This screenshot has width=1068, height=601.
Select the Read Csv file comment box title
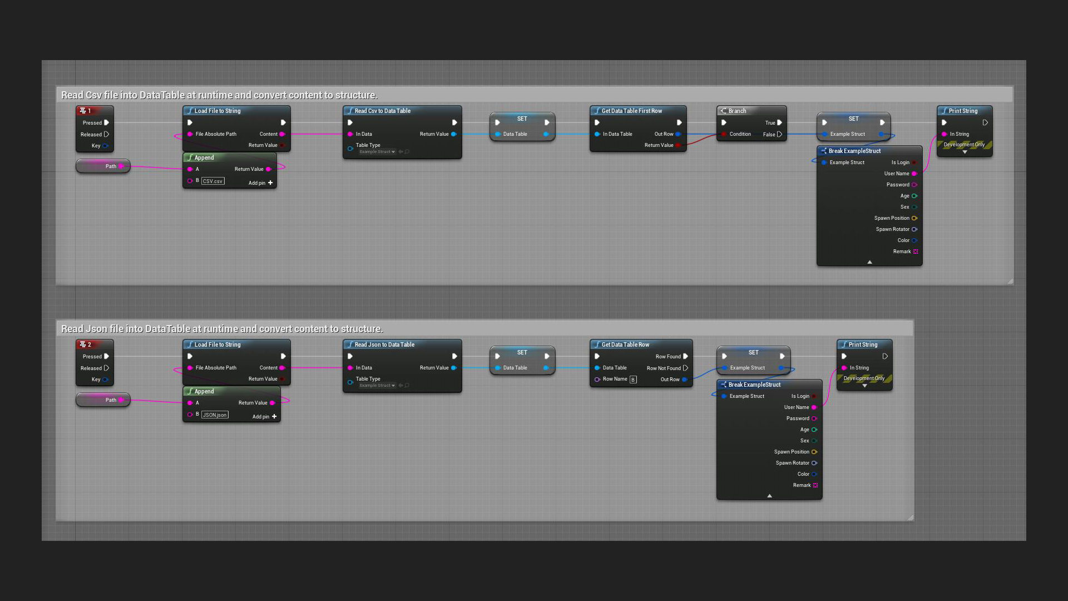tap(219, 95)
